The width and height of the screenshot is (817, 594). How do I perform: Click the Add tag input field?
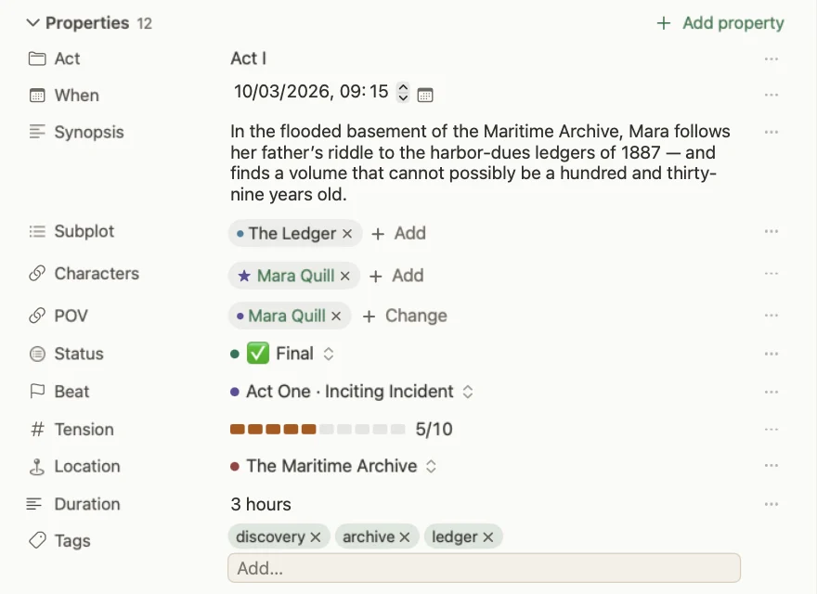click(484, 568)
